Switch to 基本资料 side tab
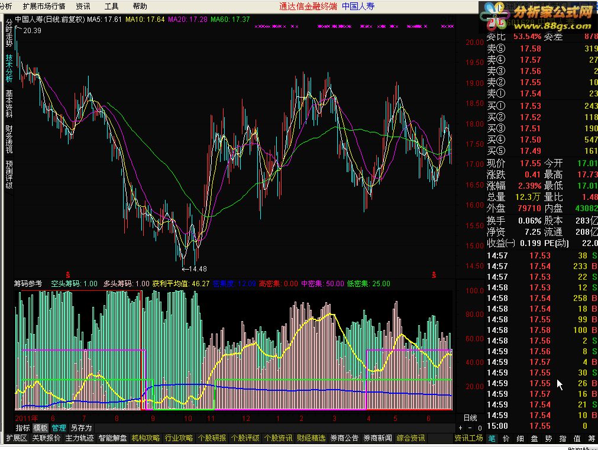 click(9, 103)
